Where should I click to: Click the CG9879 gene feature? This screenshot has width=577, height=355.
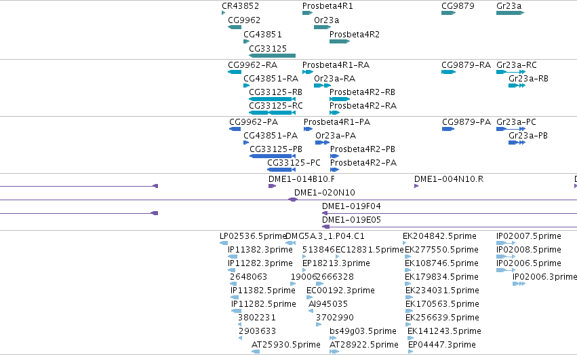449,14
